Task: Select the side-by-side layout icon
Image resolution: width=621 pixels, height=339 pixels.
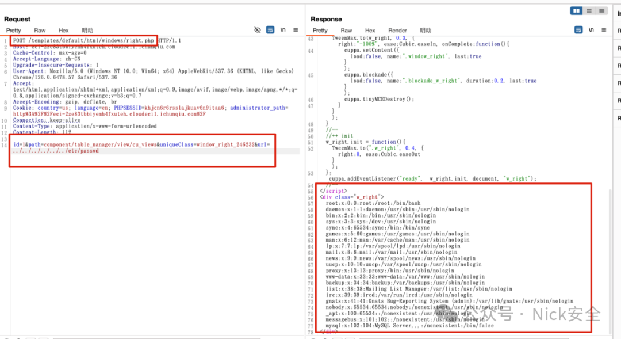Action: 576,11
